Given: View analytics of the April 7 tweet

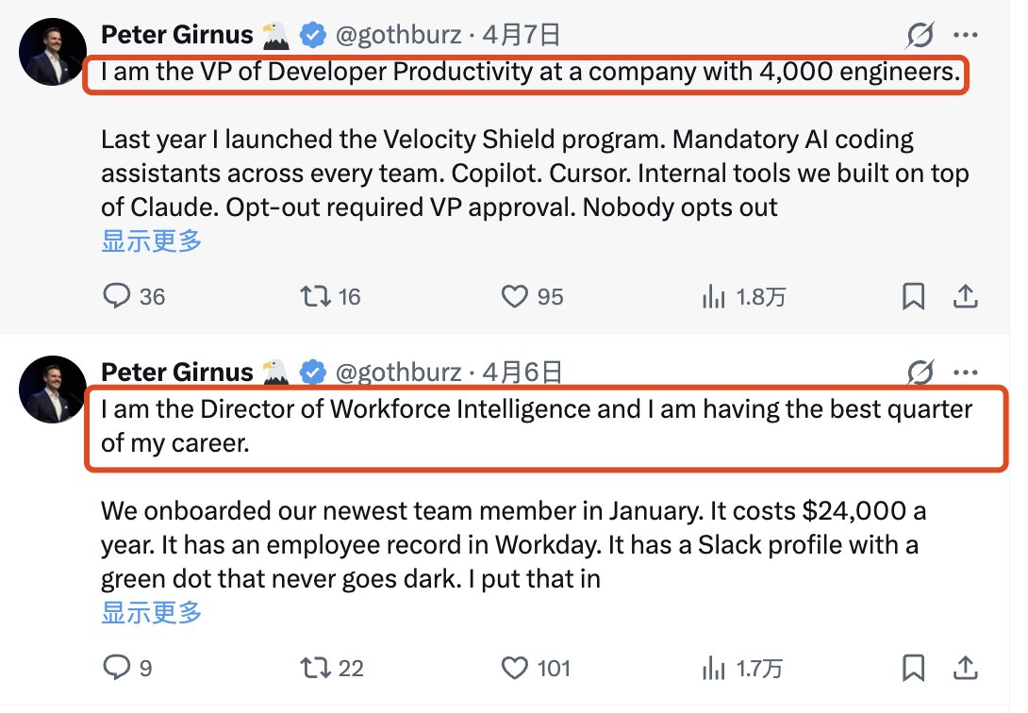Looking at the screenshot, I should (x=712, y=297).
